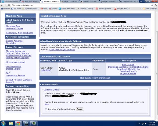This screenshot has height=126, width=158.
Task: Open the License Agreement link
Action: point(16,62)
